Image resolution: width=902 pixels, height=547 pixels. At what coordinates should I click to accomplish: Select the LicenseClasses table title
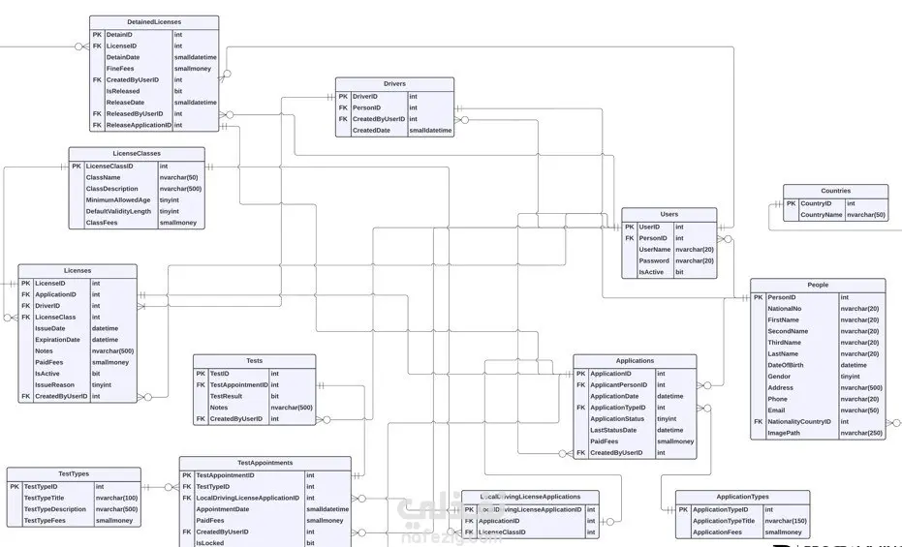click(x=137, y=154)
